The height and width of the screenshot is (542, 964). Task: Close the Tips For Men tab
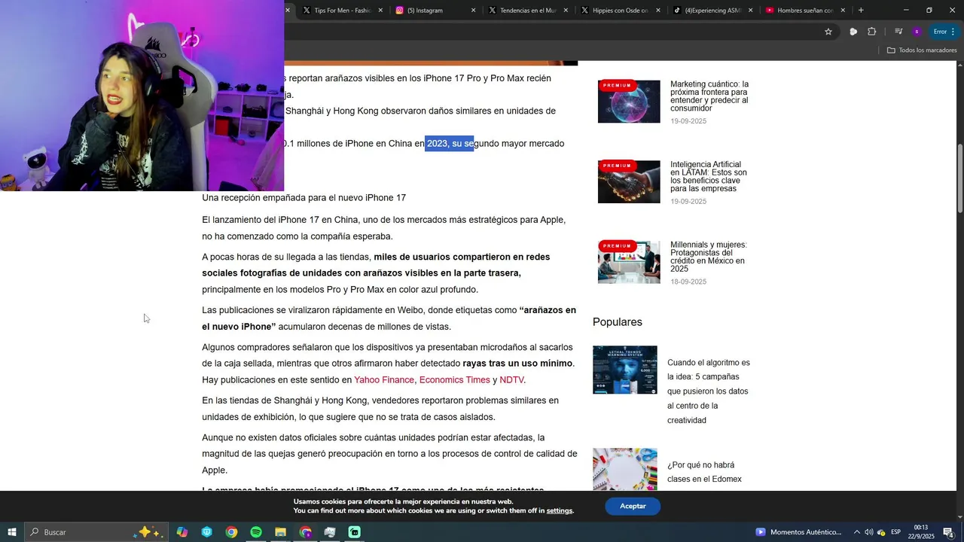380,11
